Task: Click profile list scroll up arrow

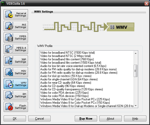Action: tap(136, 53)
